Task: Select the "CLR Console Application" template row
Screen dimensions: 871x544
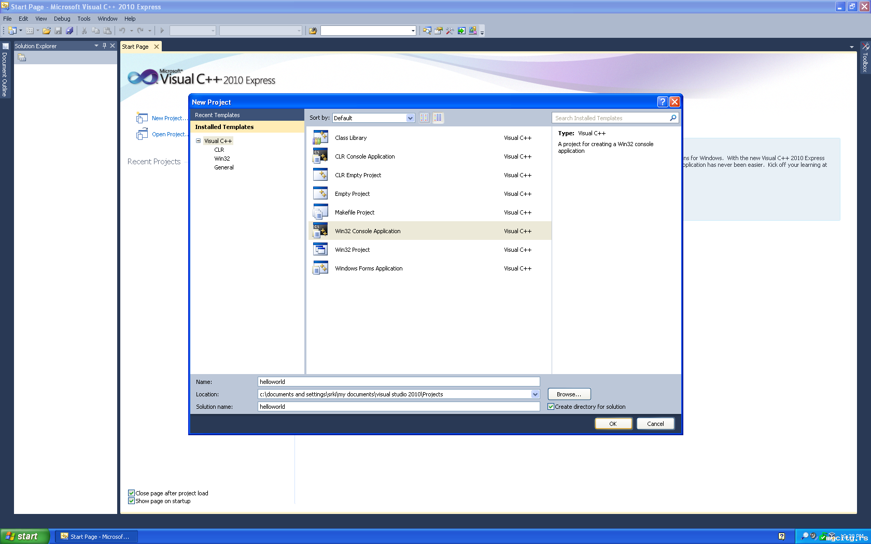Action: click(430, 156)
